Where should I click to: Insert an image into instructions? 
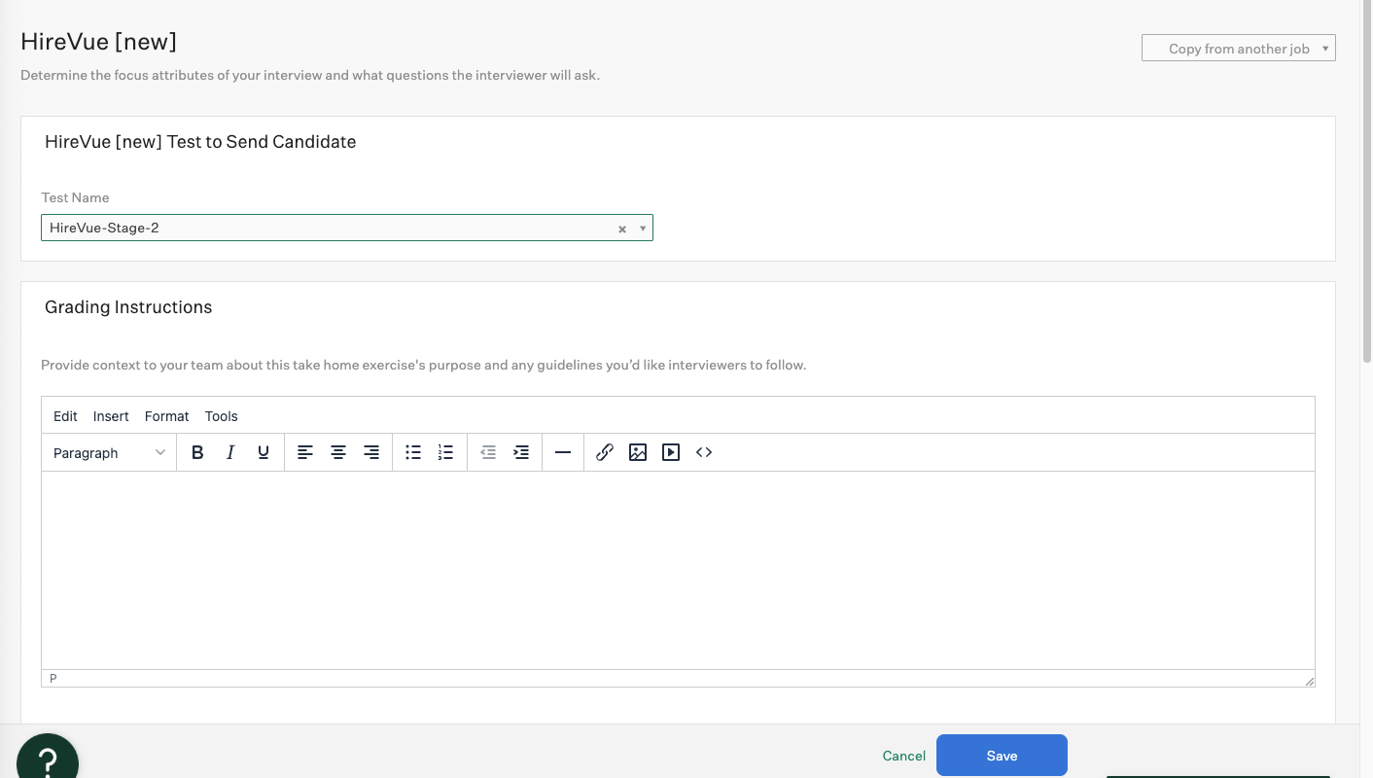click(x=638, y=452)
